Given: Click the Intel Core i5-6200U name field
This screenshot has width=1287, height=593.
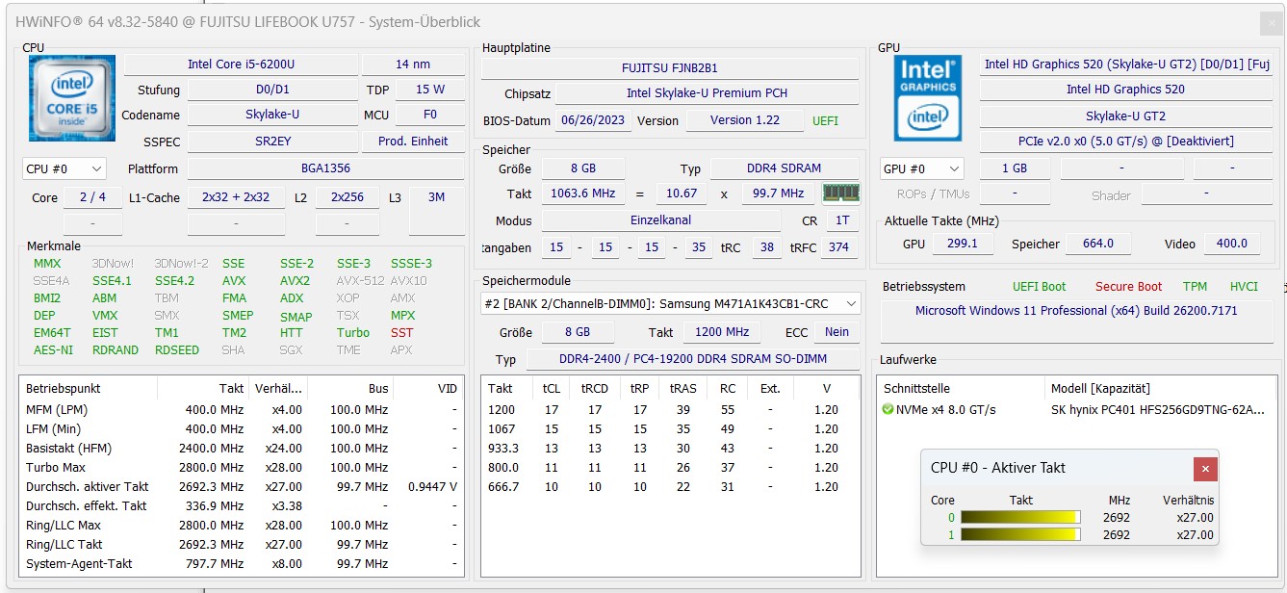Looking at the screenshot, I should click(241, 64).
